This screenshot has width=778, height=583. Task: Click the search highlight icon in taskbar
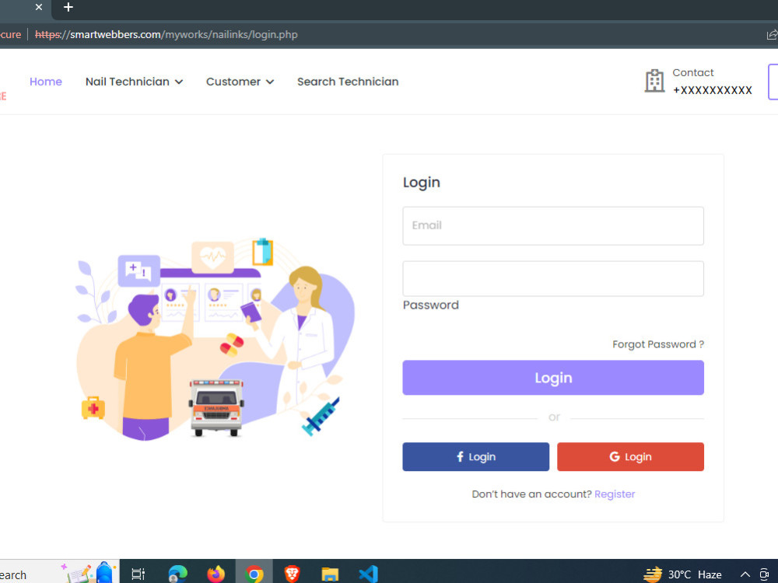pyautogui.click(x=89, y=573)
